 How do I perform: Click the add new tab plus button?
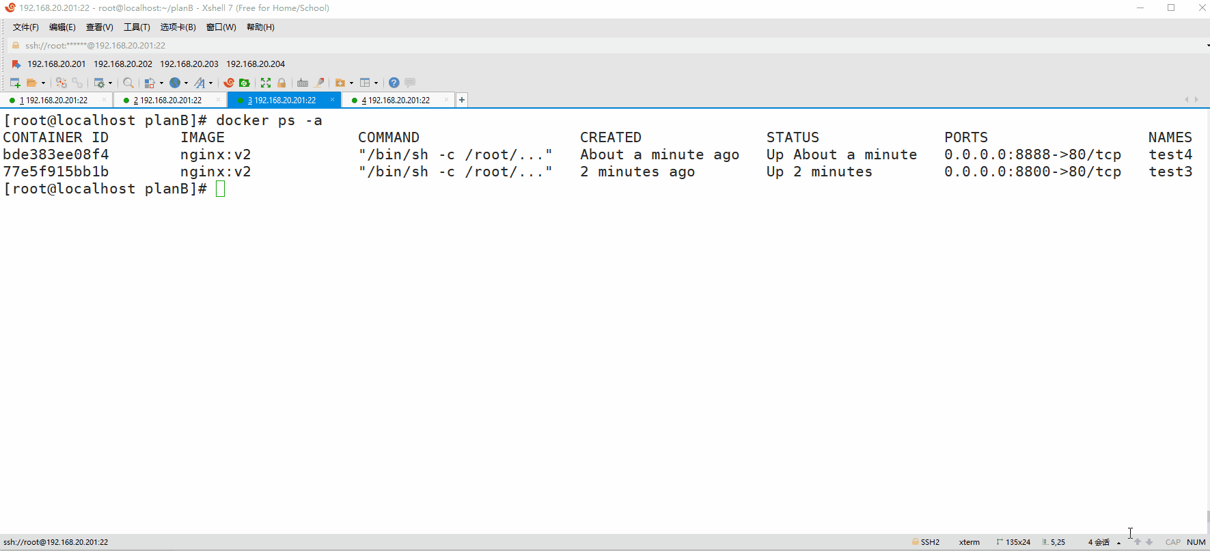(x=462, y=100)
